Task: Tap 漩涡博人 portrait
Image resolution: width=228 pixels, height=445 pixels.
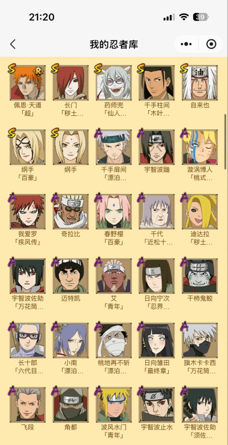Action: pyautogui.click(x=200, y=147)
